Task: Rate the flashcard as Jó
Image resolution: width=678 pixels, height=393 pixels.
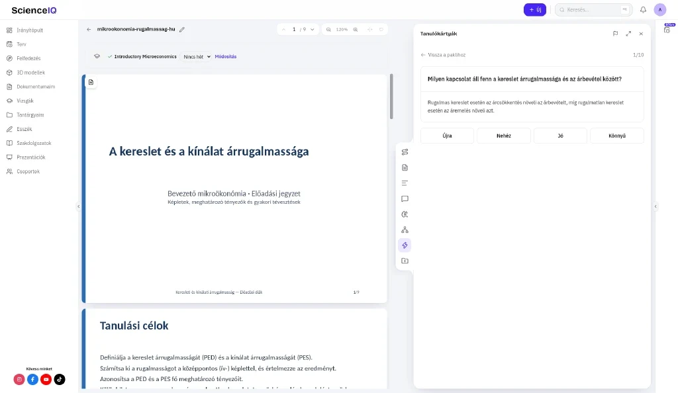Action: click(560, 136)
